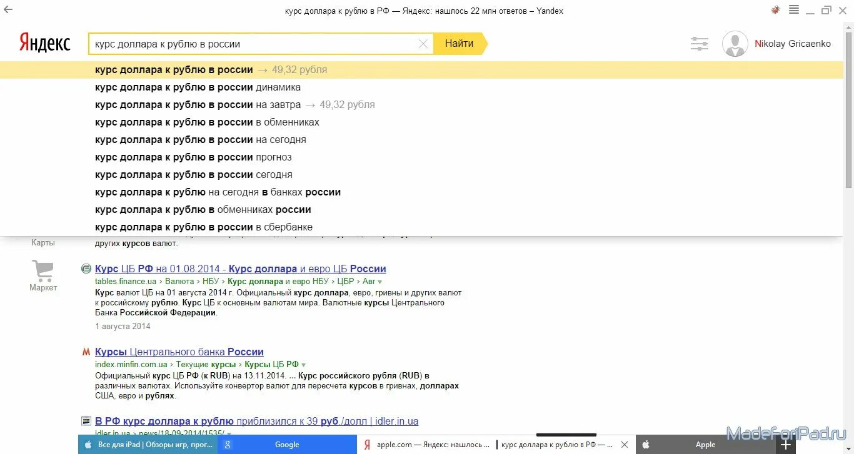Select first suggestion with 49,32 рубля
The height and width of the screenshot is (454, 854).
click(x=421, y=70)
